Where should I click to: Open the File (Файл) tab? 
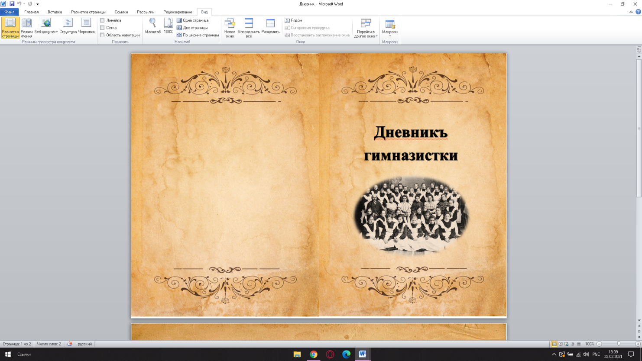click(9, 12)
